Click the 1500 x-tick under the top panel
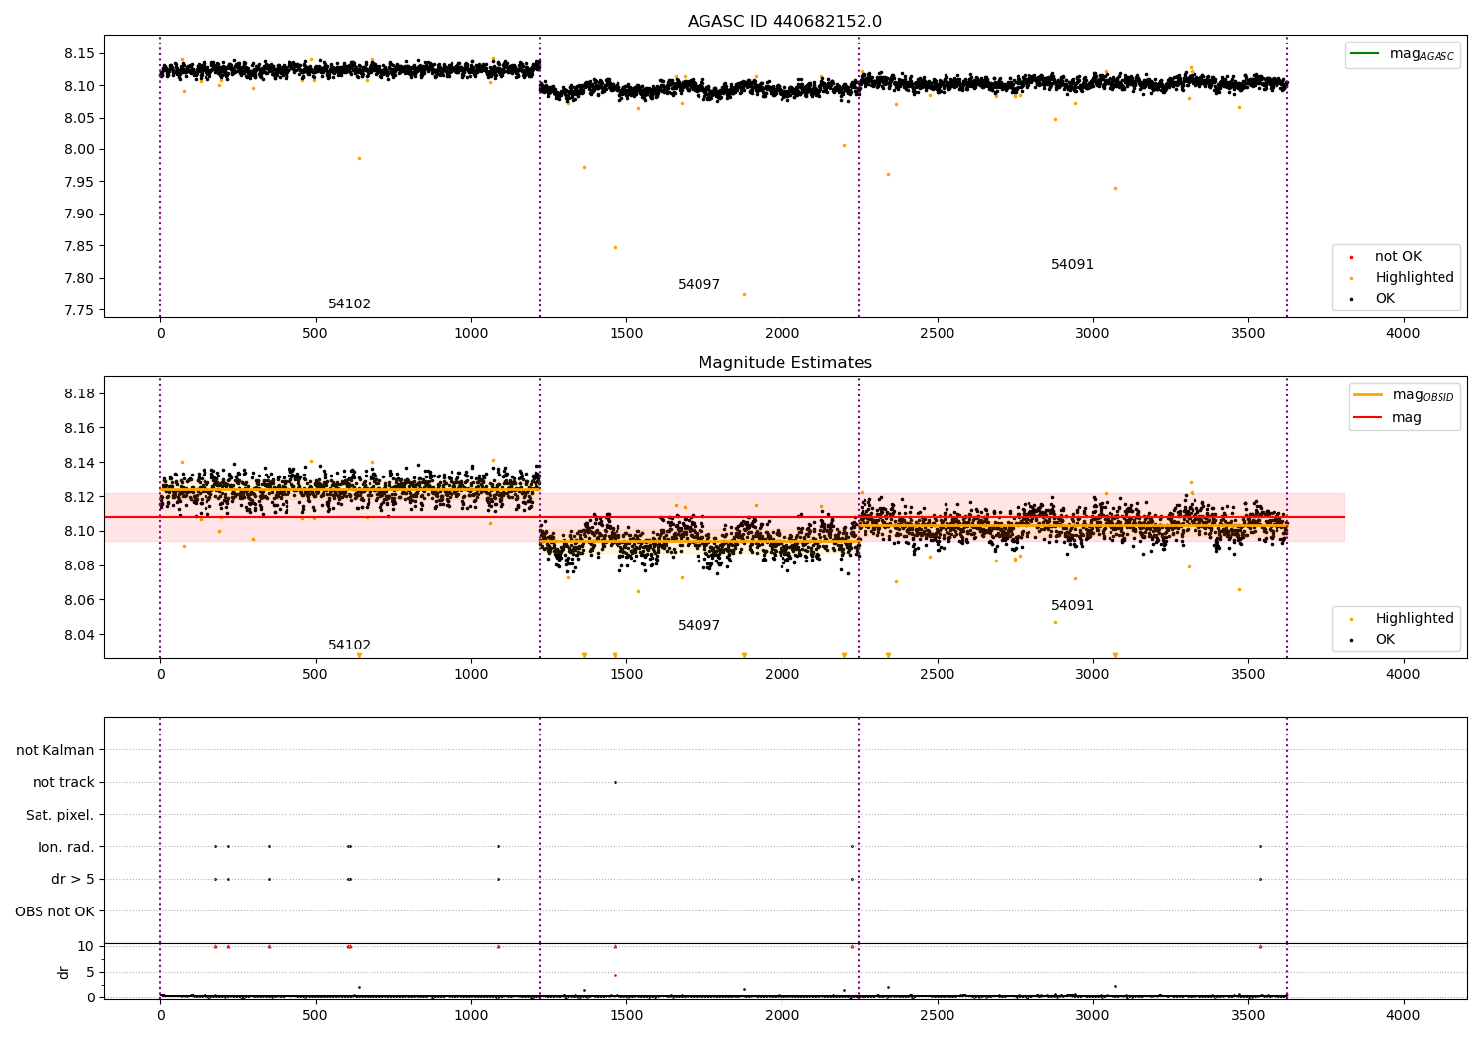Image resolution: width=1482 pixels, height=1038 pixels. 626,334
